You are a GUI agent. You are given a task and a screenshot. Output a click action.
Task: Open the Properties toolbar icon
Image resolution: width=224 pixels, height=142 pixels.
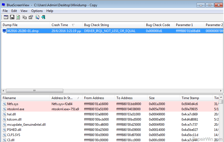click(31, 17)
